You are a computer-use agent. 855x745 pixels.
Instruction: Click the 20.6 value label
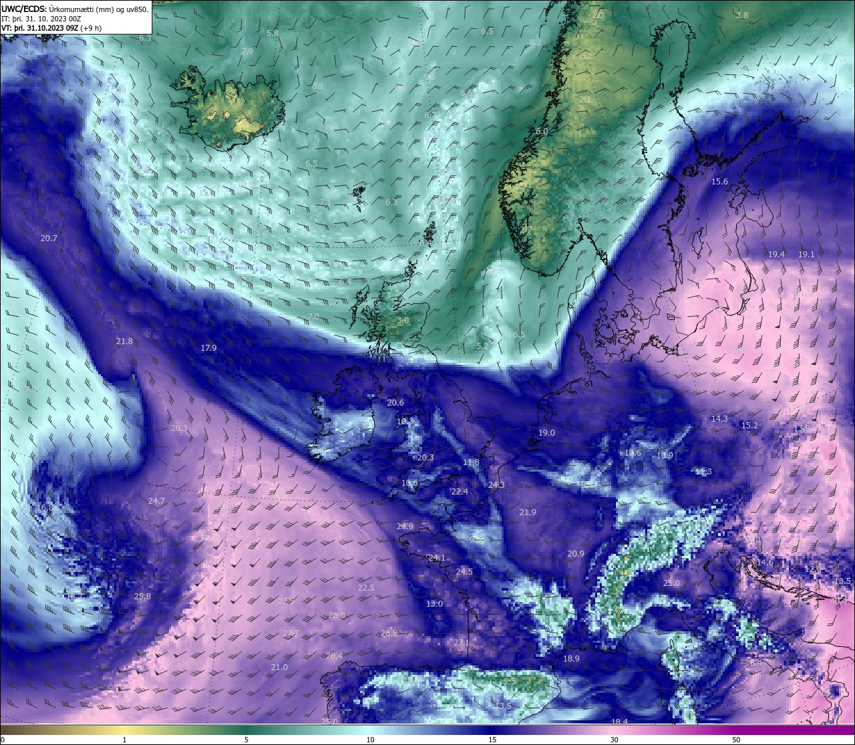click(395, 402)
